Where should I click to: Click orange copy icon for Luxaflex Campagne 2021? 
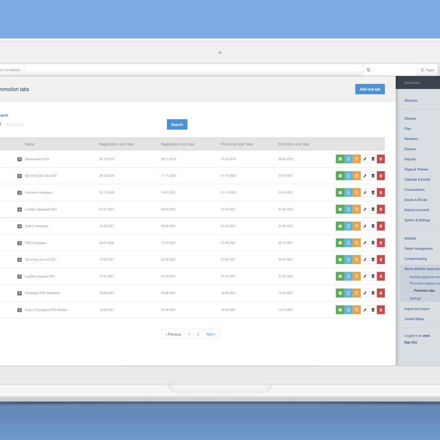point(356,210)
